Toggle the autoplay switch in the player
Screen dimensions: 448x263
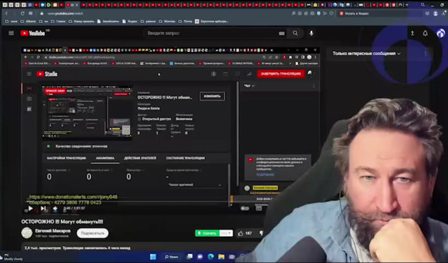click(245, 208)
